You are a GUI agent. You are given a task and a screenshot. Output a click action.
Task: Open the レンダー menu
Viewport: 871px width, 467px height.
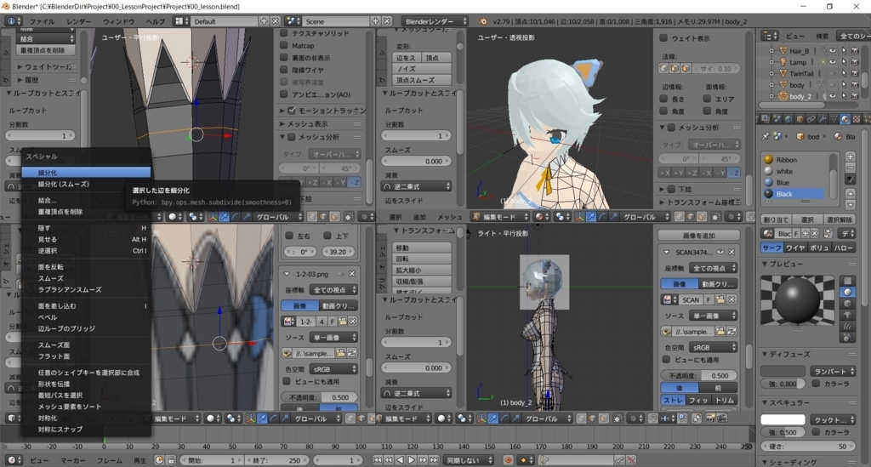point(79,21)
